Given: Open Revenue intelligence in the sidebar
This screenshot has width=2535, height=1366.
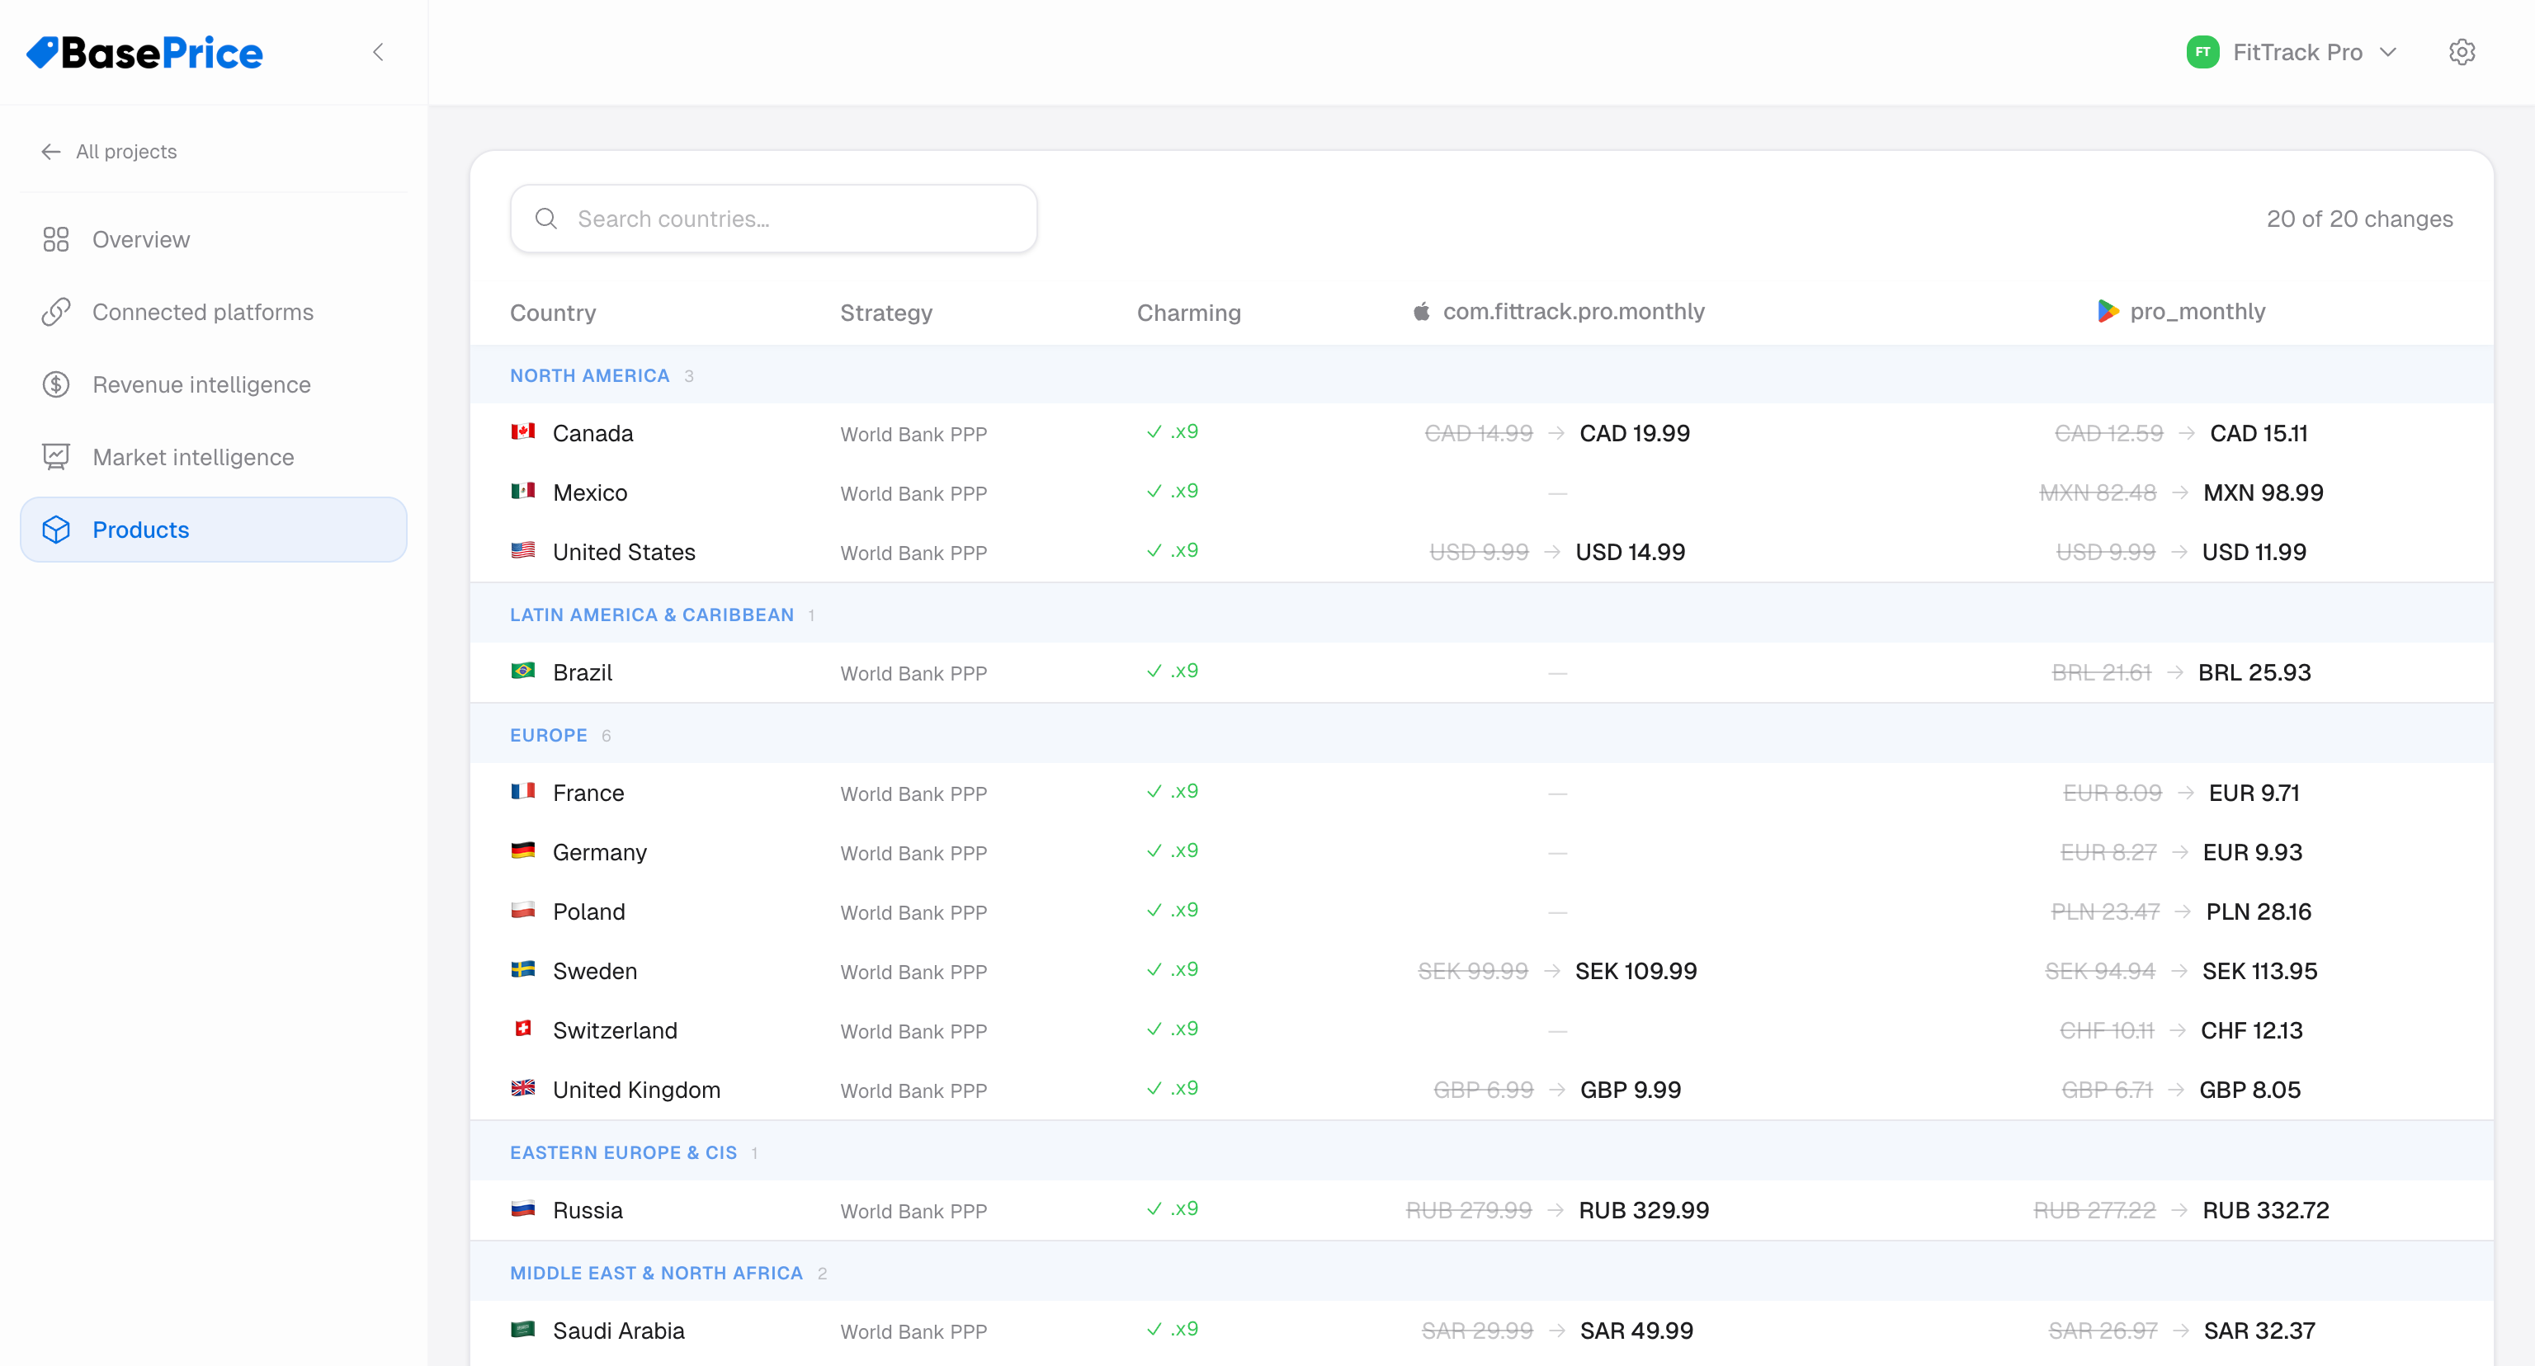Looking at the screenshot, I should [214, 384].
